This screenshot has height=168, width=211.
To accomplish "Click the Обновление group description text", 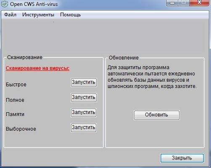I will pyautogui.click(x=152, y=77).
